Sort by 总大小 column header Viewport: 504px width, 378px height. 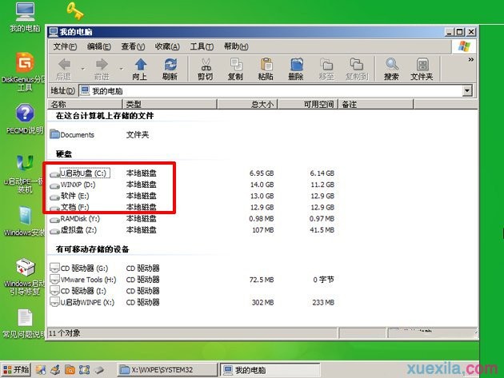(x=247, y=105)
